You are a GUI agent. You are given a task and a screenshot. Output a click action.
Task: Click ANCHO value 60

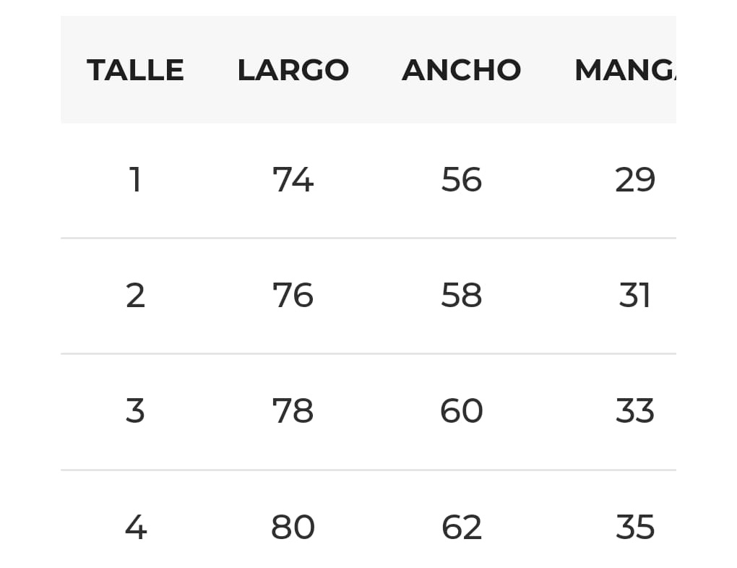(x=461, y=410)
